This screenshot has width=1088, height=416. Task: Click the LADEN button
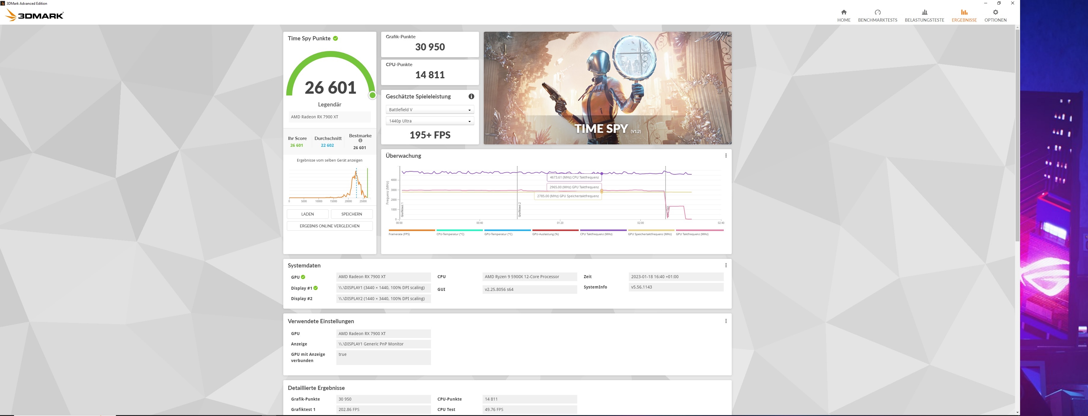coord(308,214)
